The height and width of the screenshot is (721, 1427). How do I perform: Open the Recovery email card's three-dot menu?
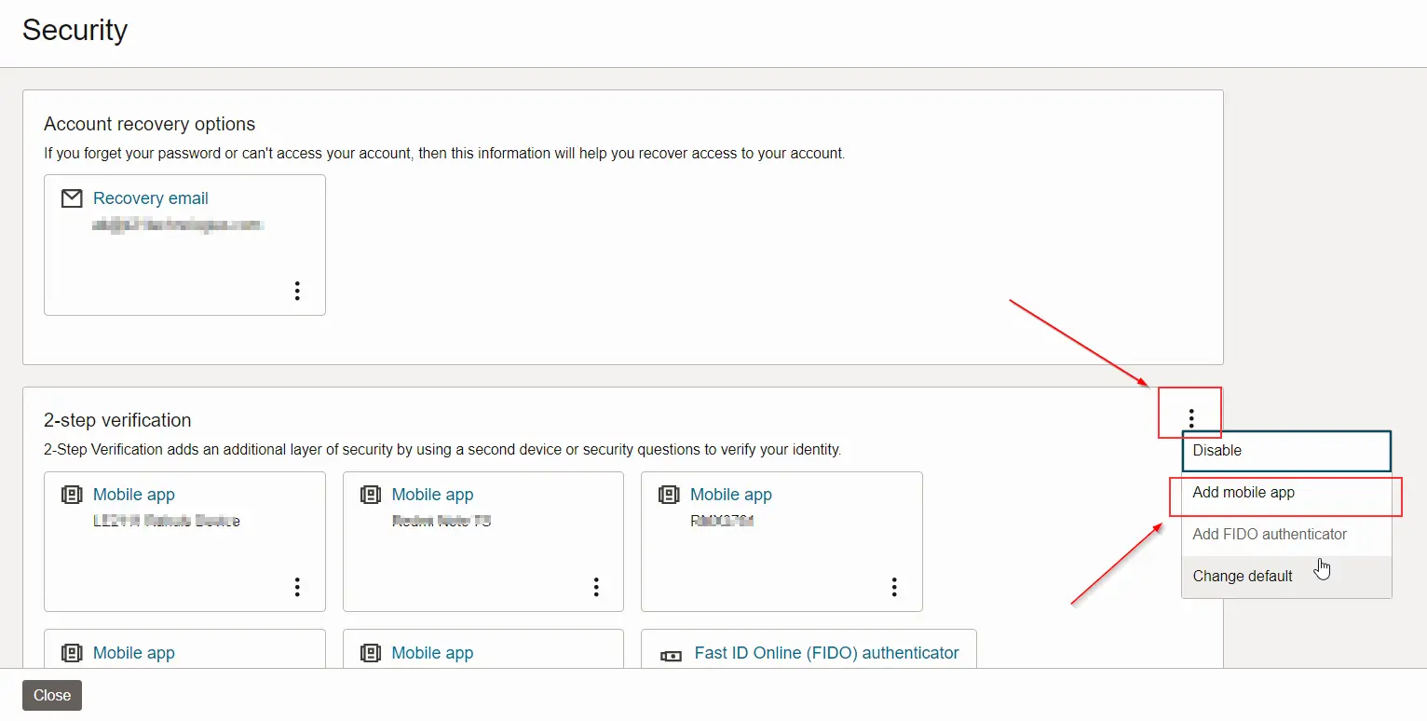(x=297, y=291)
